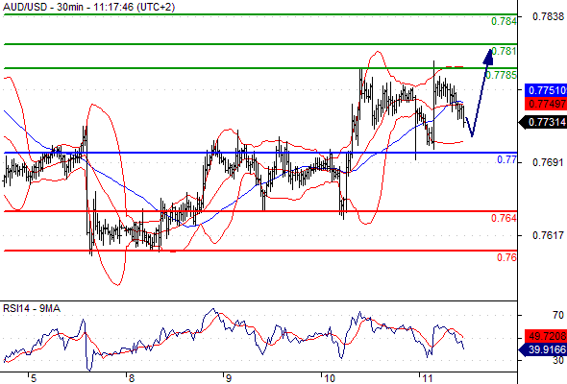This screenshot has height=384, width=567.
Task: Click the blue 39.9166 RSI value tag
Action: [543, 349]
